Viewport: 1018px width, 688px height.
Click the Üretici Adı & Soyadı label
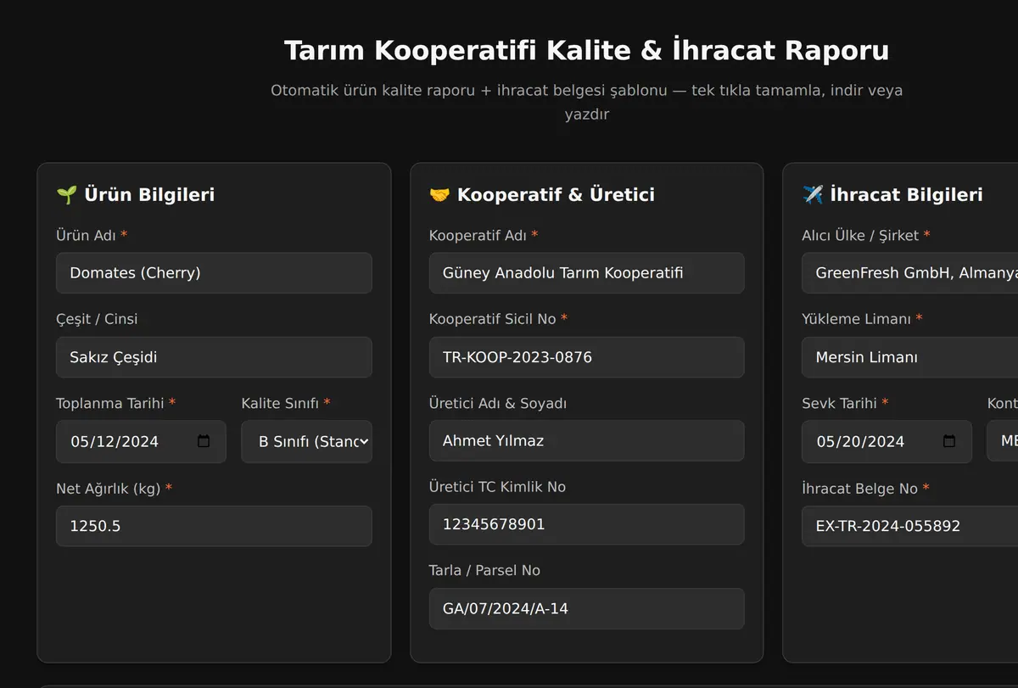[x=497, y=403]
